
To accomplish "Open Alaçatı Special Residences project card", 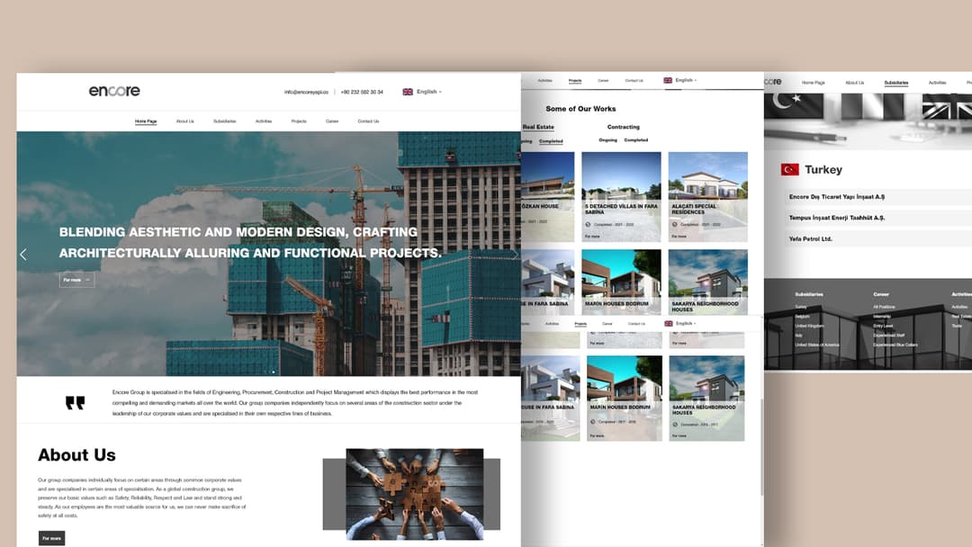I will [708, 196].
